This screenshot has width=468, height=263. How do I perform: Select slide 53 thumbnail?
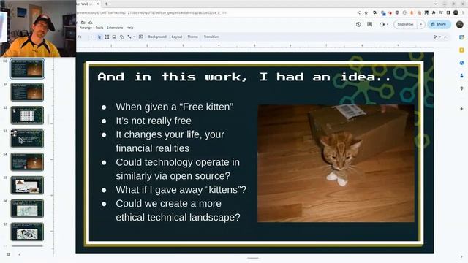coord(27,138)
